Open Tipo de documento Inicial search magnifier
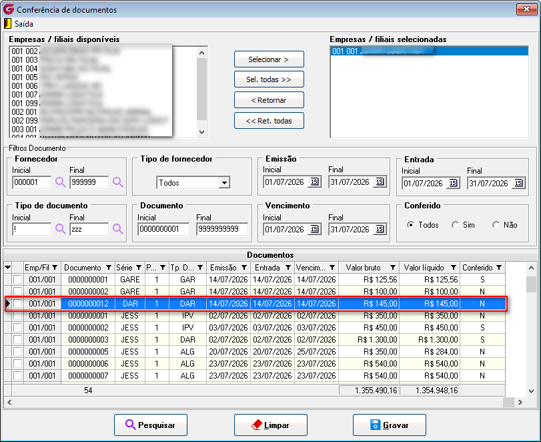Image resolution: width=541 pixels, height=442 pixels. pos(61,229)
